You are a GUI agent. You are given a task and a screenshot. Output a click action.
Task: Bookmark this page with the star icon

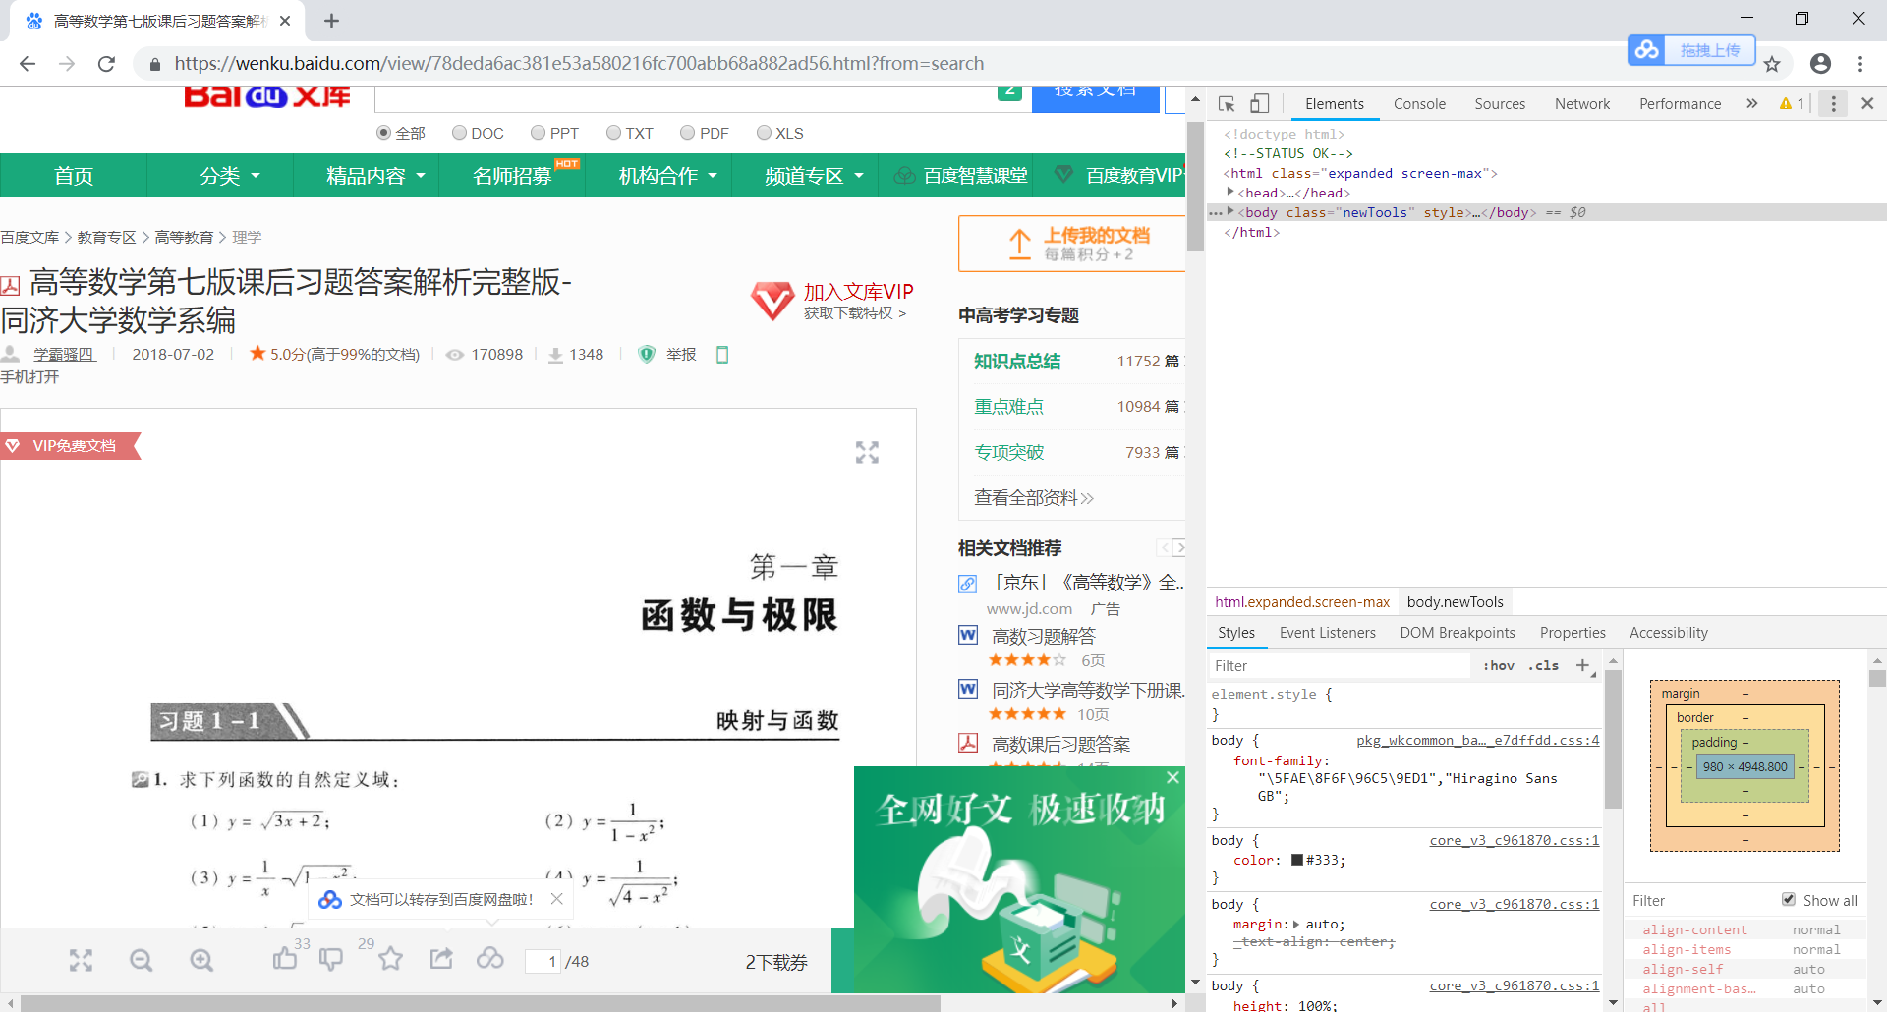tap(1772, 64)
